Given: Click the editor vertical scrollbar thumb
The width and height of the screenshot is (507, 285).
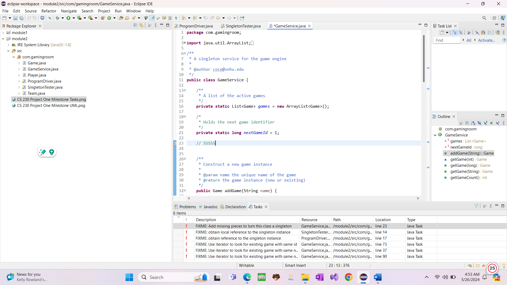Looking at the screenshot, I should [x=424, y=58].
